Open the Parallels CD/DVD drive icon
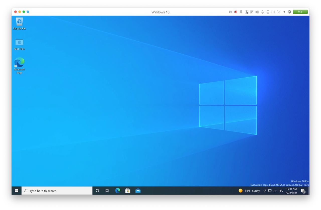The width and height of the screenshot is (321, 210). (247, 12)
